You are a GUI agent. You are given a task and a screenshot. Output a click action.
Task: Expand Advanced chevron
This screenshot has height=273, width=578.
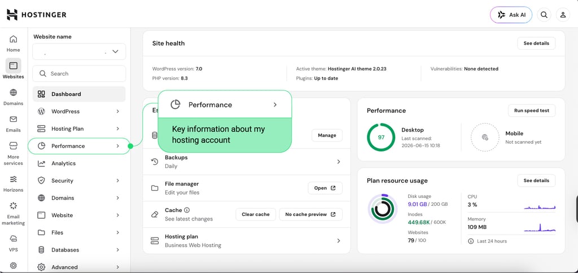tap(117, 267)
